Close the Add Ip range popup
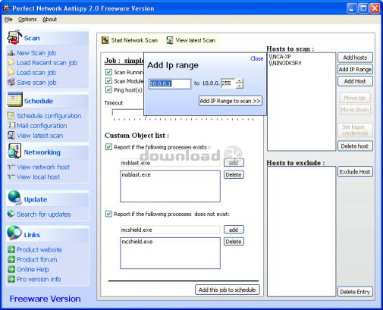 tap(257, 58)
